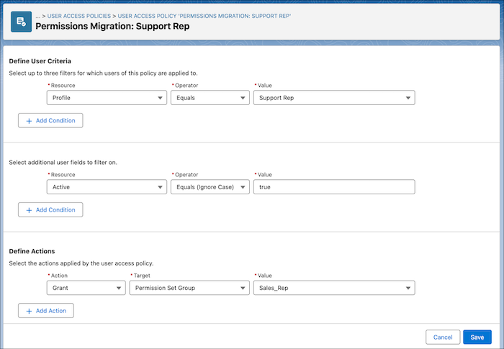
Task: Open the Active resource dropdown
Action: click(x=107, y=187)
